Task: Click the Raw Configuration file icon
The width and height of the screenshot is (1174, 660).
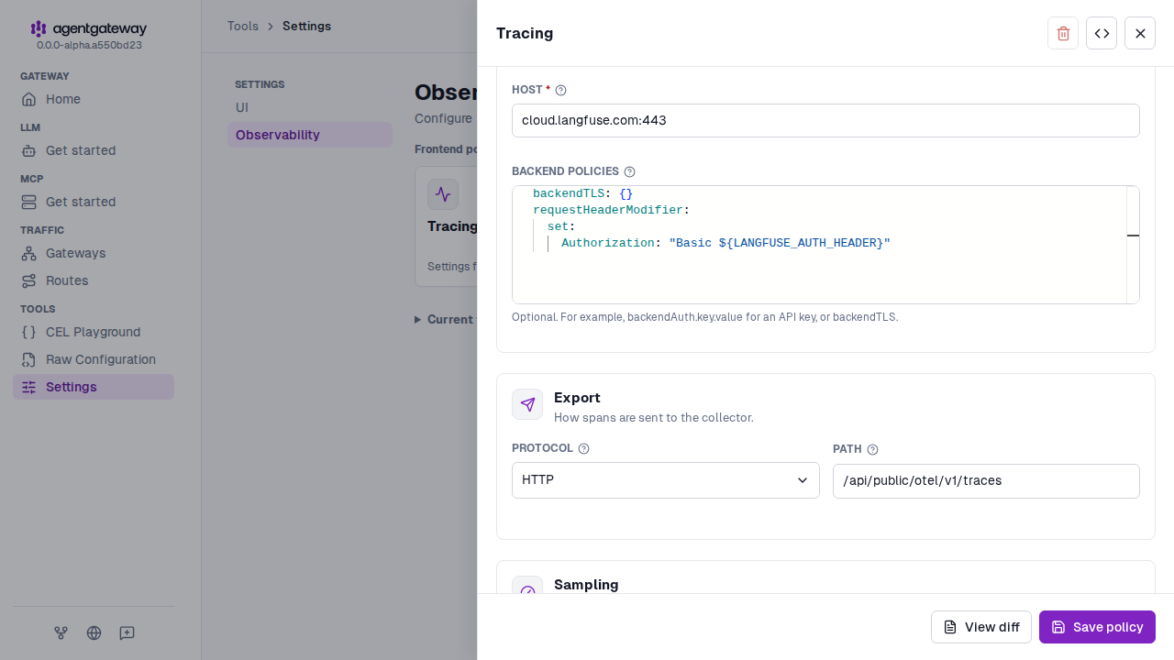Action: (x=29, y=359)
